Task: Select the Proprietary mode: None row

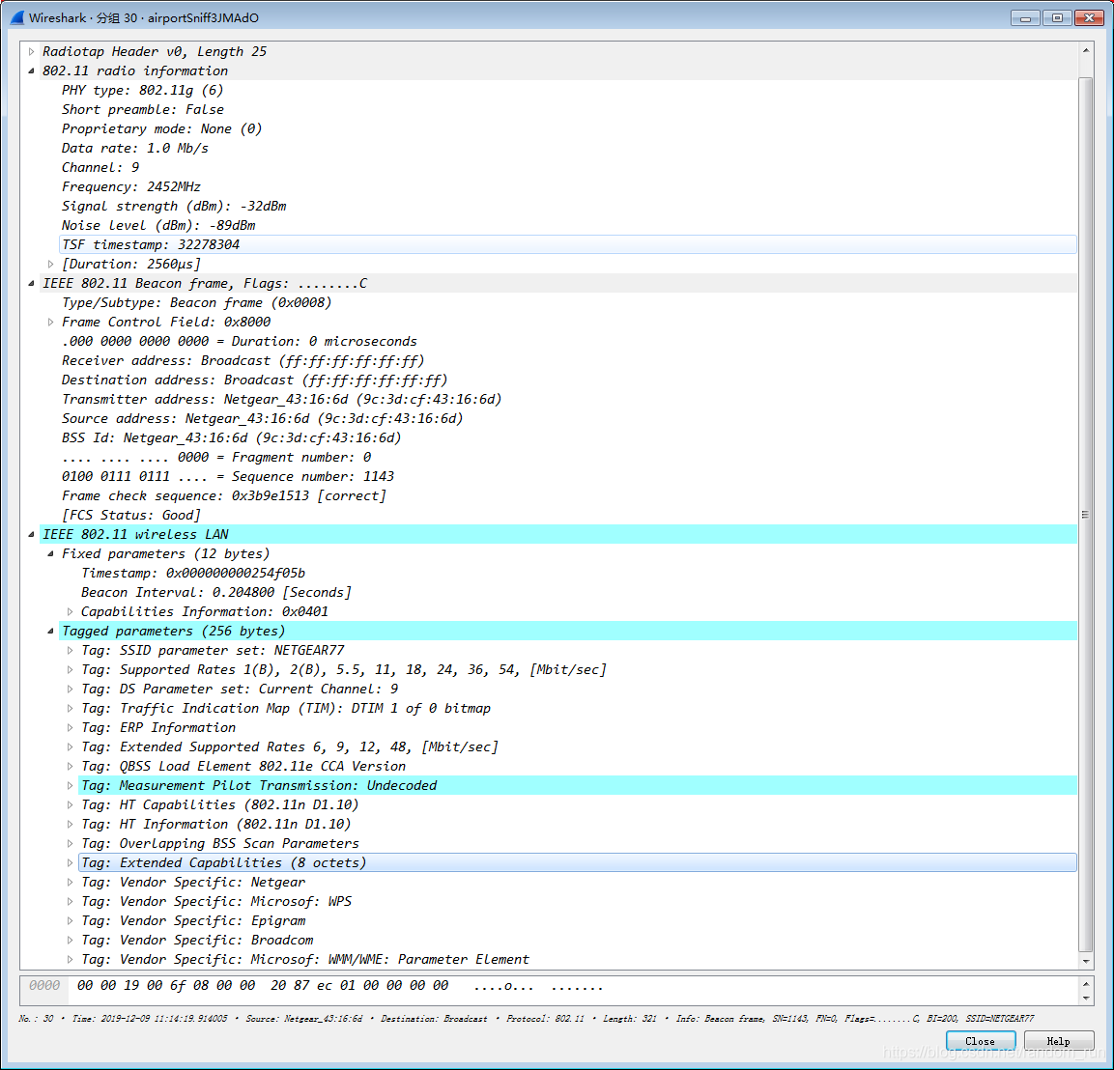Action: pyautogui.click(x=568, y=128)
